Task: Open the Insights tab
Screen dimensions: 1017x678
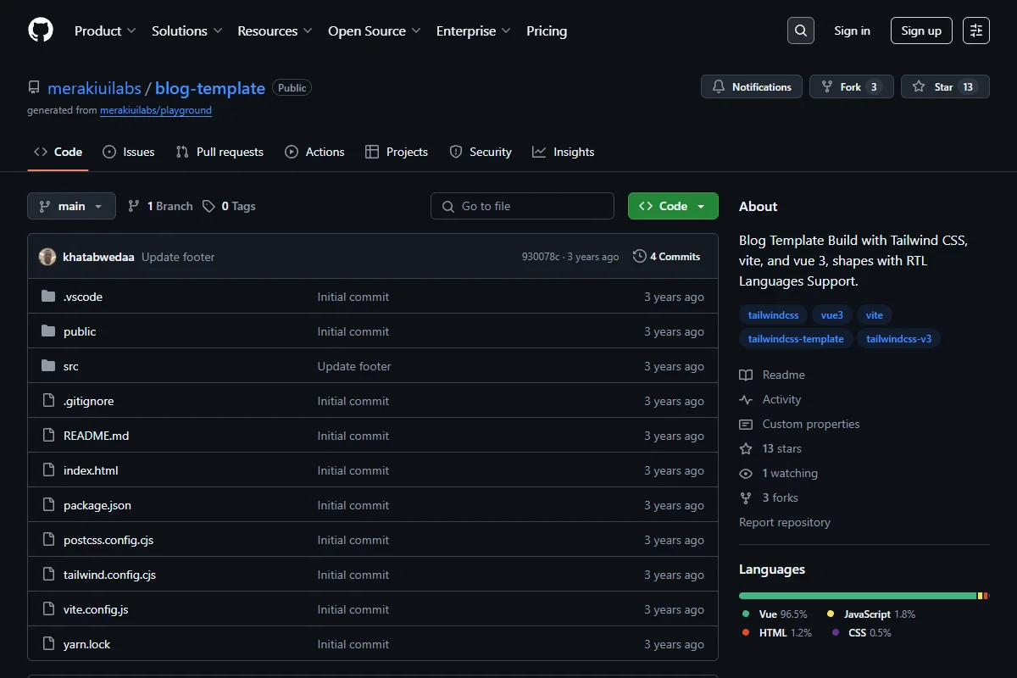Action: pos(564,152)
